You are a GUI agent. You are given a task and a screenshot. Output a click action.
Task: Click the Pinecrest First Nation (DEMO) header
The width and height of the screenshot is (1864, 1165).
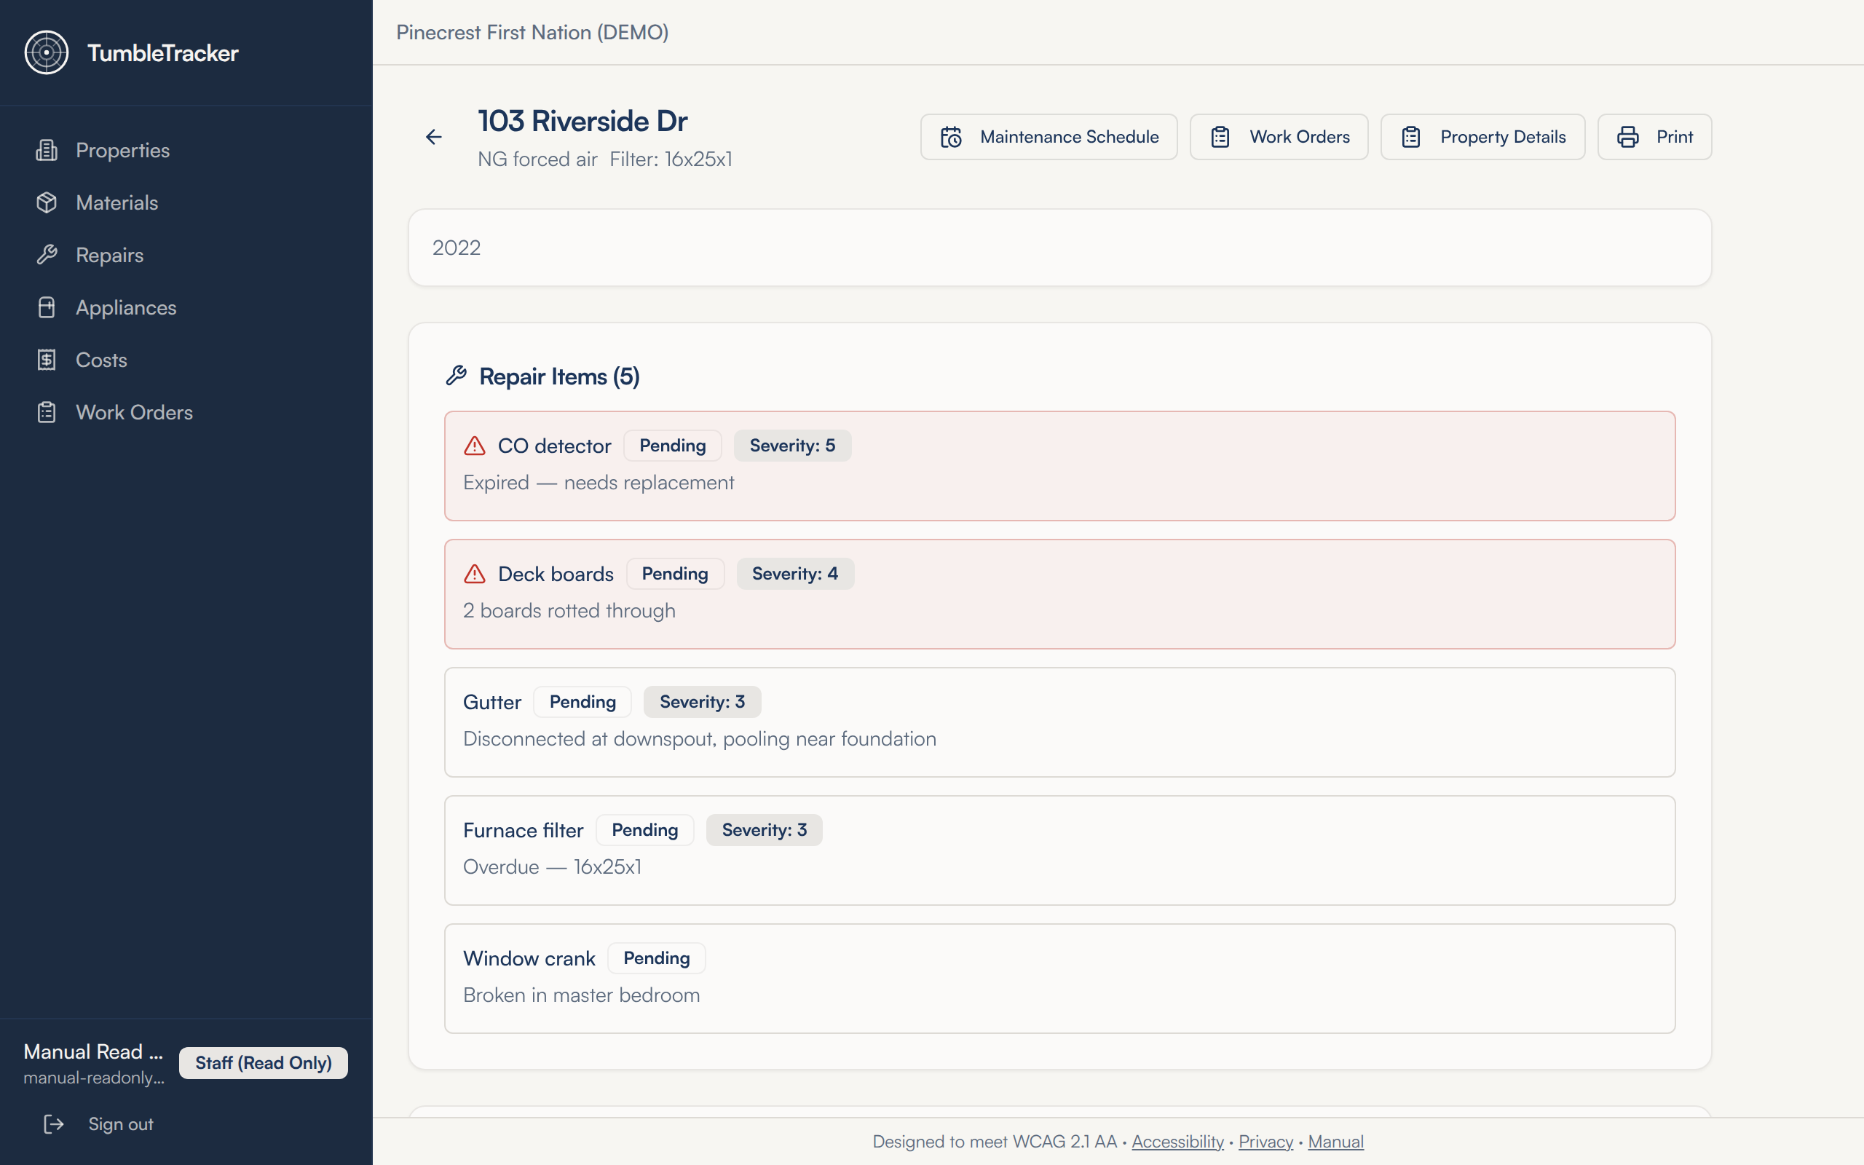pos(532,32)
